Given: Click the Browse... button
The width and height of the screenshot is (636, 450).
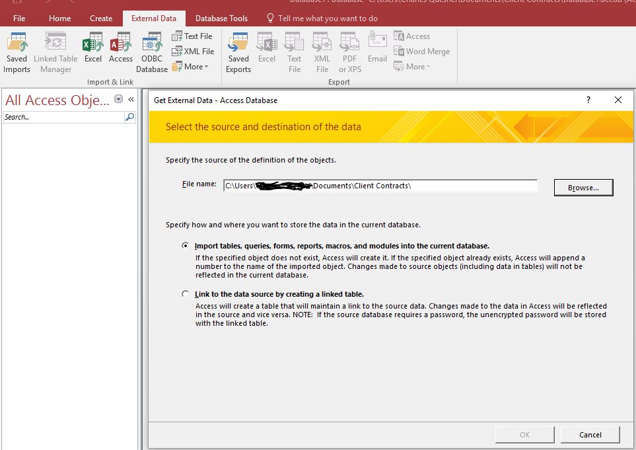Looking at the screenshot, I should click(583, 188).
